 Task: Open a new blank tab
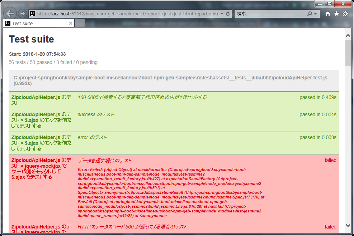(80, 23)
